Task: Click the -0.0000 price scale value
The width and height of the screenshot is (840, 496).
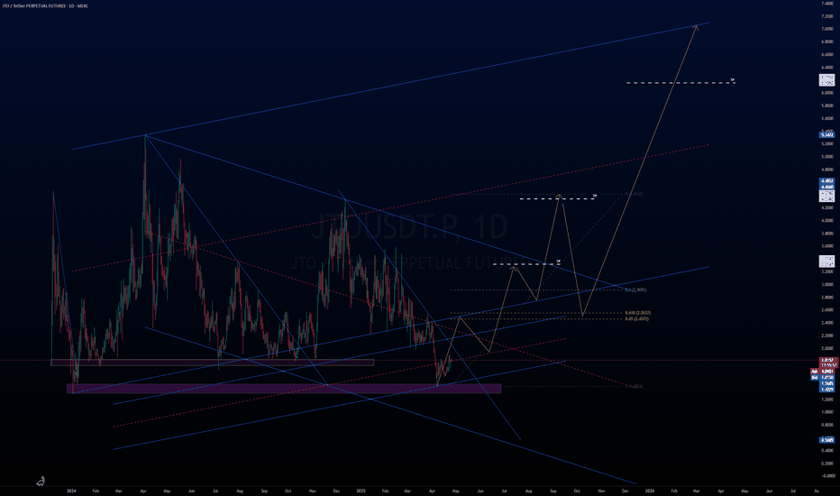Action: coord(827,476)
